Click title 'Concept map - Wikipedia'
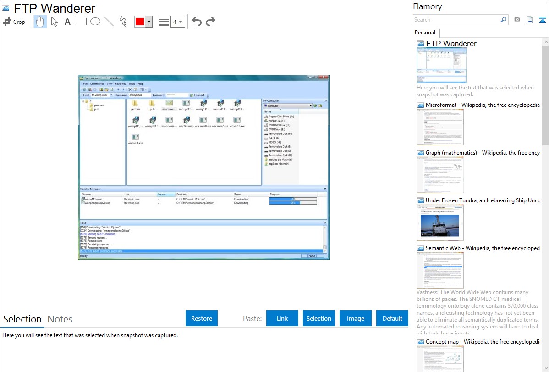Image resolution: width=549 pixels, height=372 pixels. (483, 341)
